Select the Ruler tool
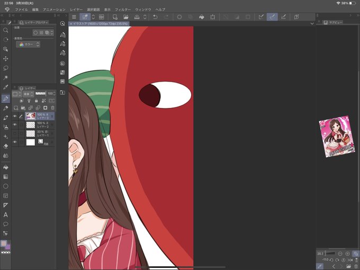360x270 pixels. coord(5,205)
